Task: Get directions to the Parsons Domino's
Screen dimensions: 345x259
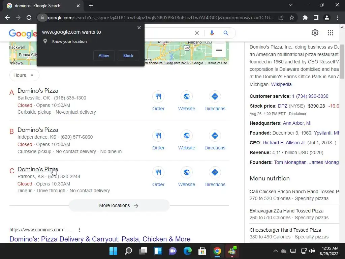Action: point(215,177)
